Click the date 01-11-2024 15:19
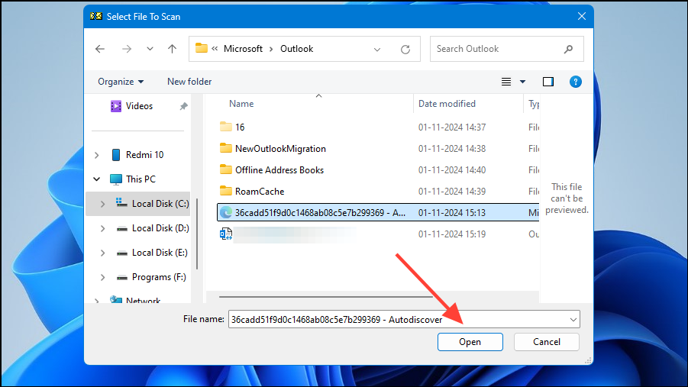688x387 pixels. coord(452,234)
